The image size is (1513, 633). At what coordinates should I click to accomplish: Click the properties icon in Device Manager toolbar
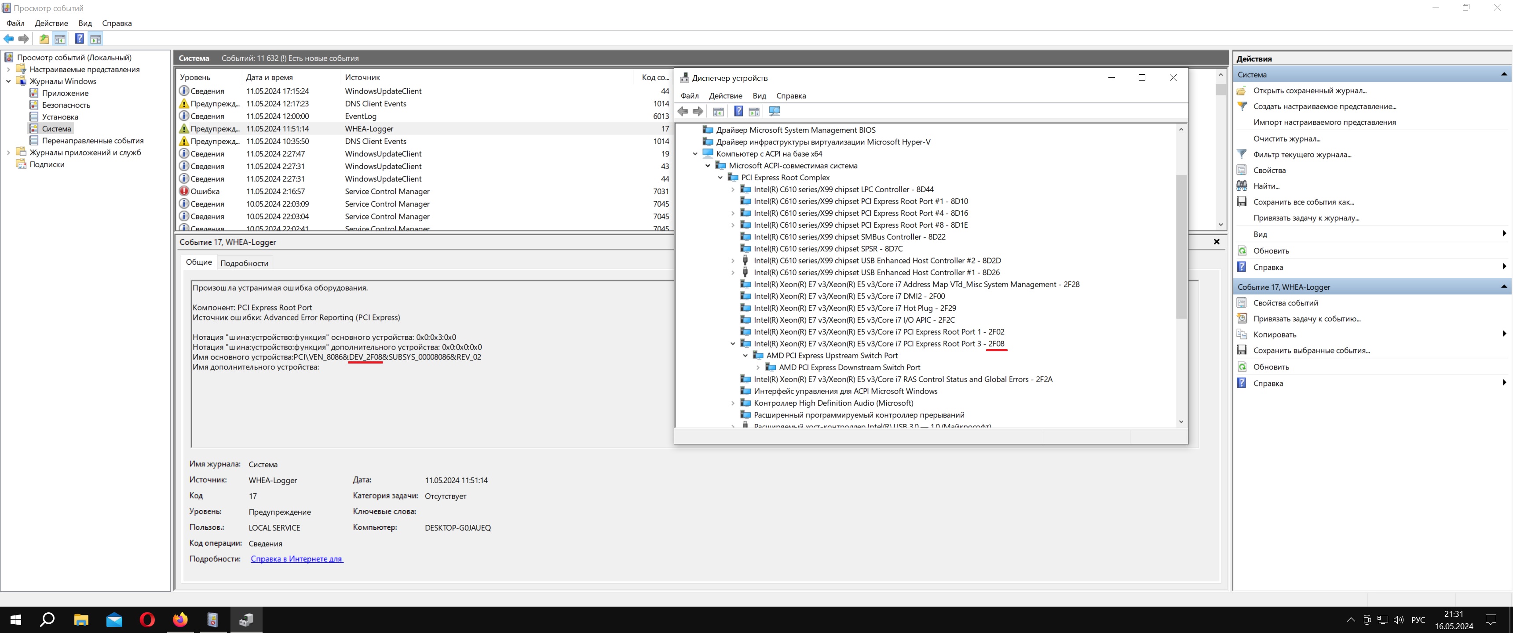(x=718, y=112)
